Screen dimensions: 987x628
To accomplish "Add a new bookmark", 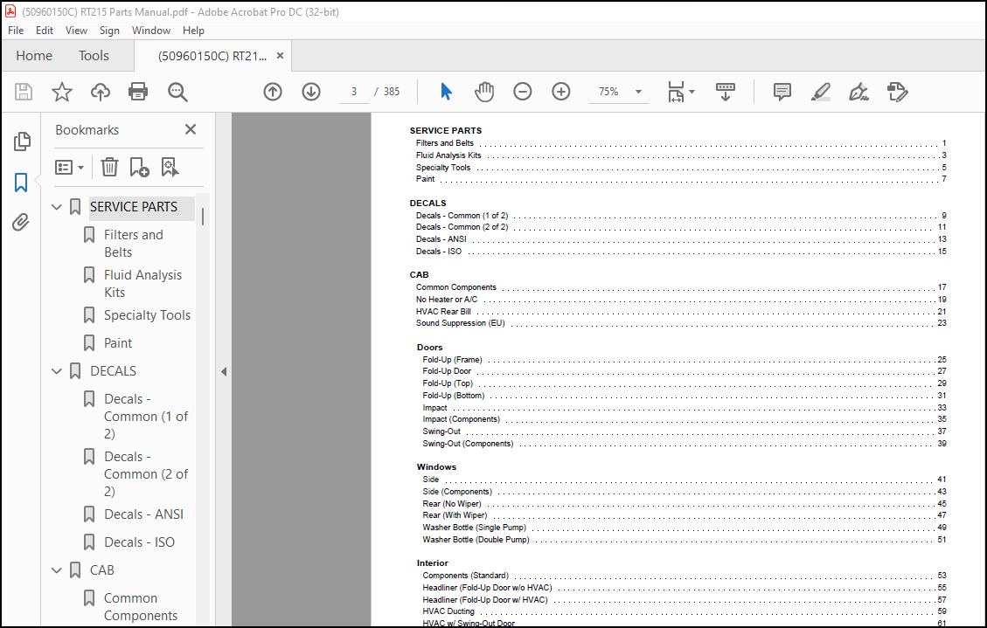I will [x=139, y=167].
